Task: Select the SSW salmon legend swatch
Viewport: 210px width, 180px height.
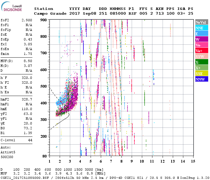Action: click(202, 56)
